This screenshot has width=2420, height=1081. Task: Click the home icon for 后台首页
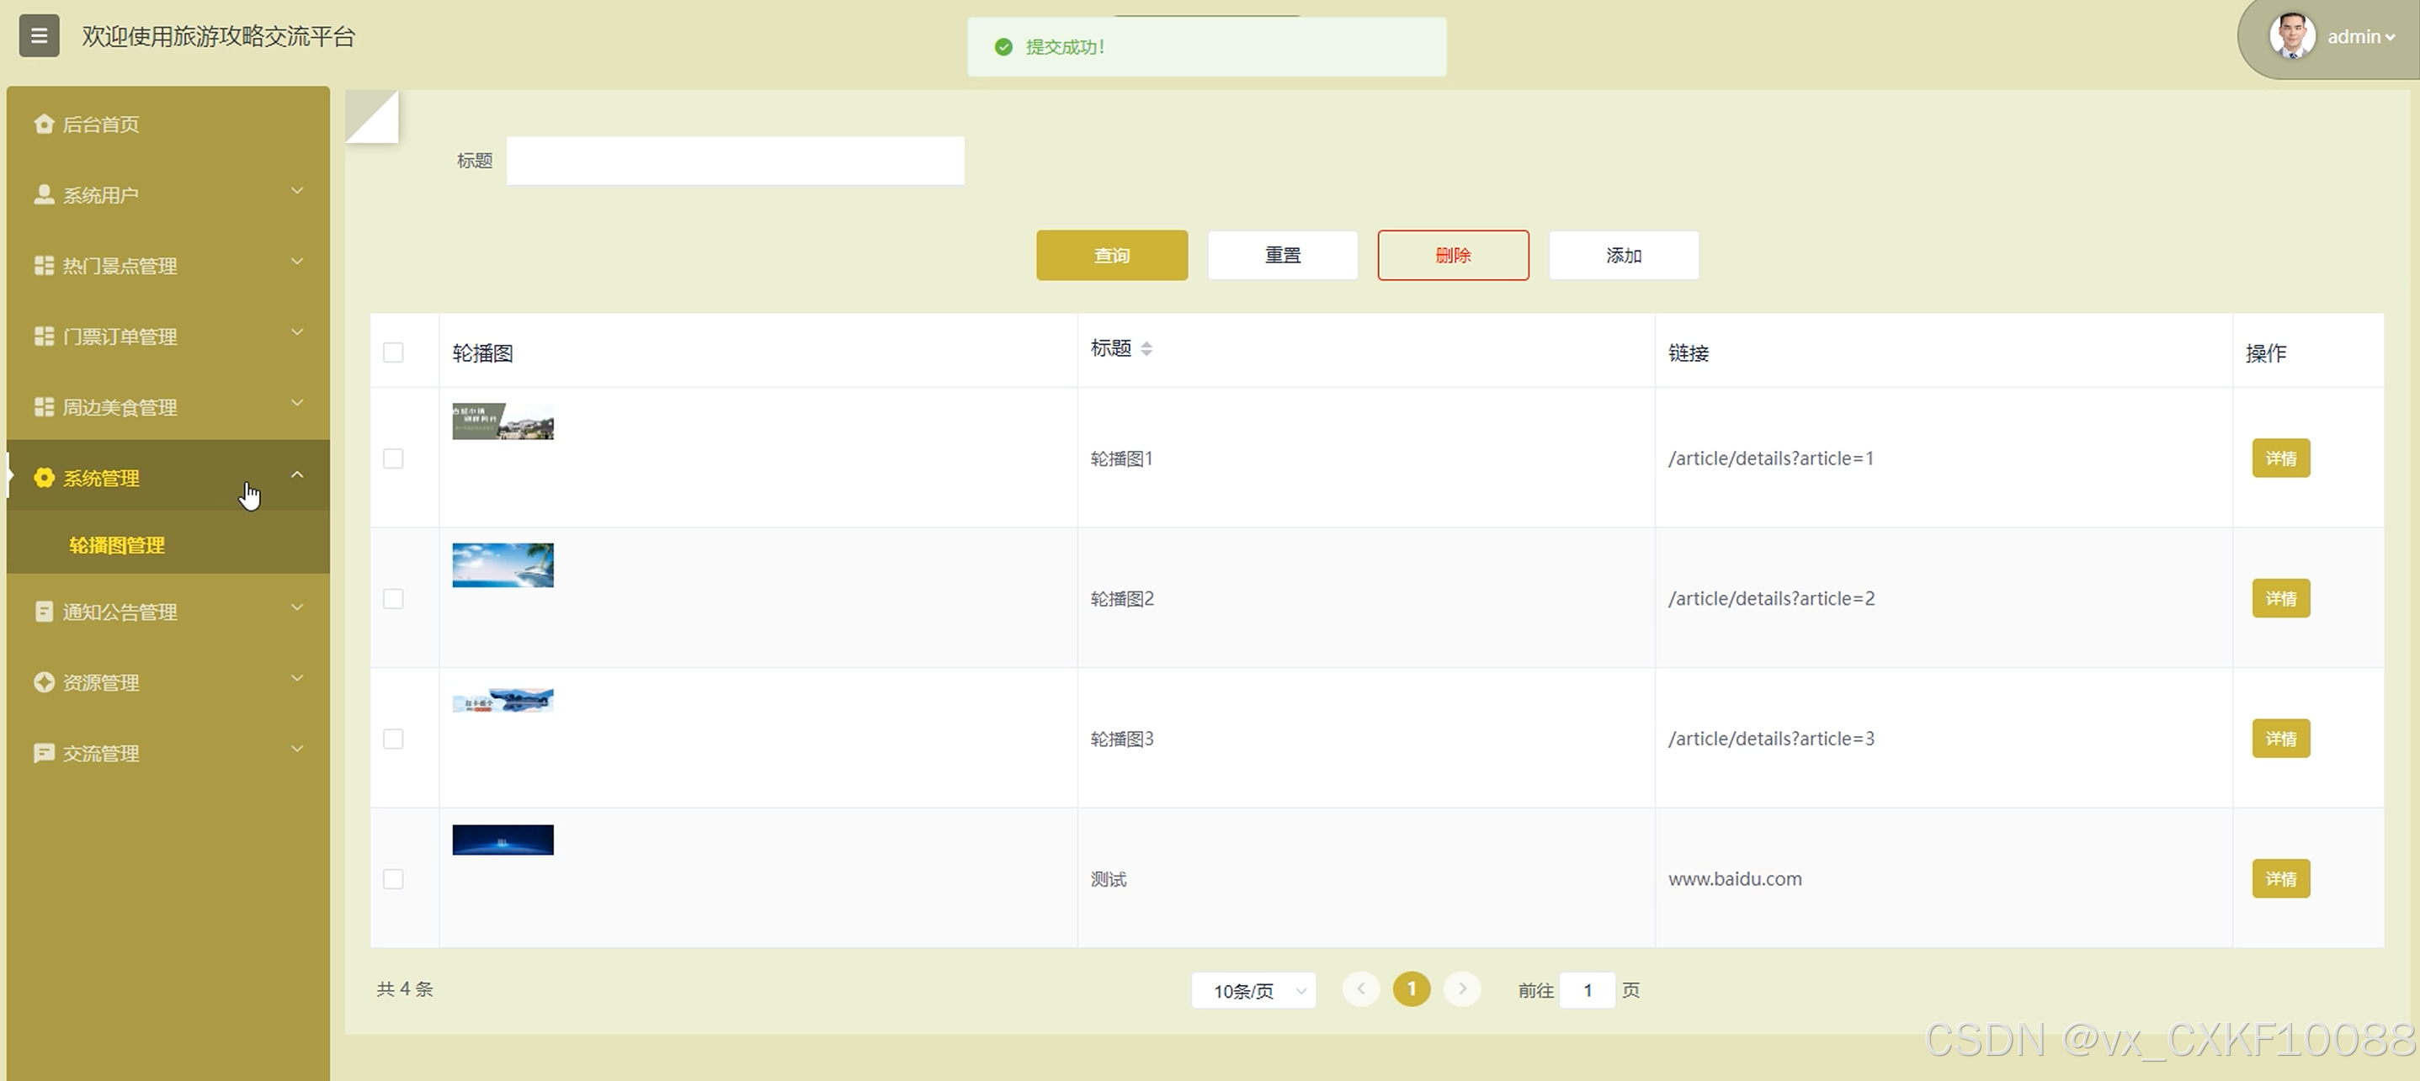43,124
